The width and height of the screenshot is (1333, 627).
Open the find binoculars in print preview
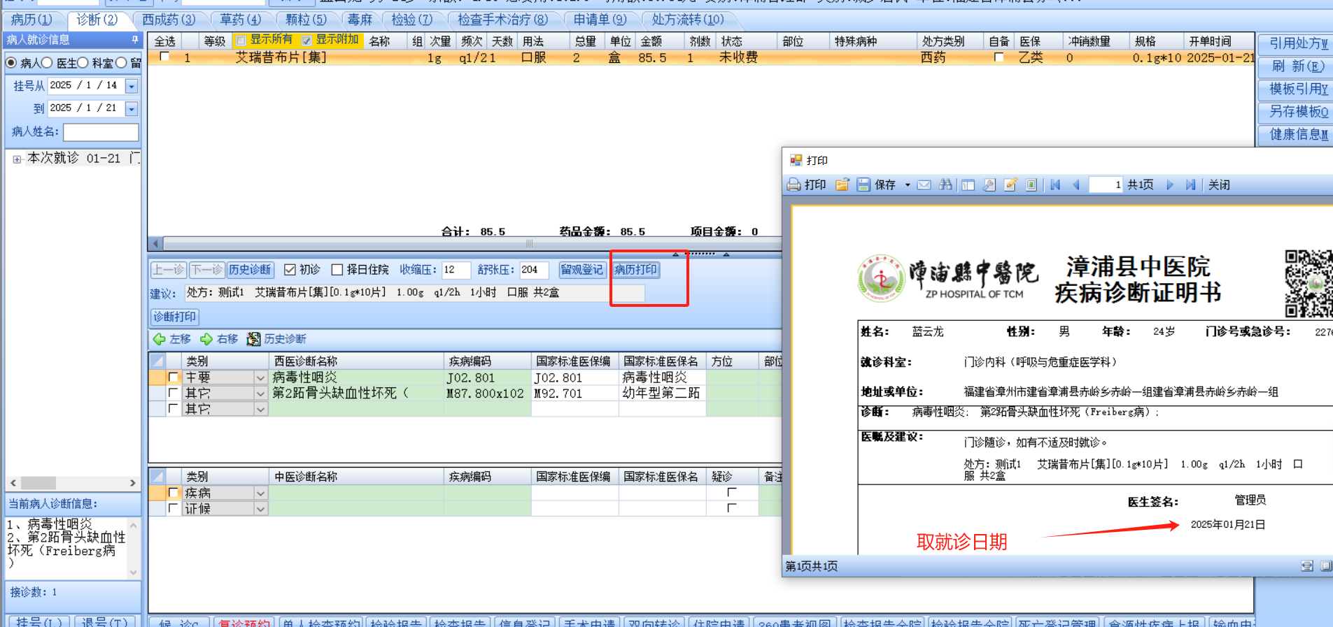(x=945, y=185)
